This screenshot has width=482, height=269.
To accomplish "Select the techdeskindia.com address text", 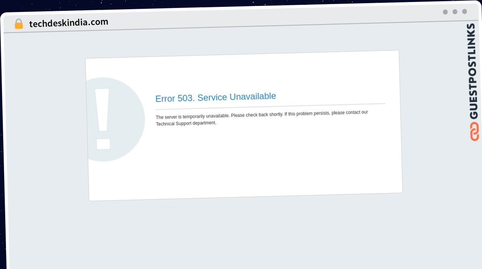I will 69,22.
